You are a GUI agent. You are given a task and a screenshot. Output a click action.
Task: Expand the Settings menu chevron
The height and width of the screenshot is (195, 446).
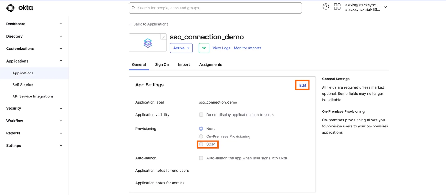(x=61, y=146)
